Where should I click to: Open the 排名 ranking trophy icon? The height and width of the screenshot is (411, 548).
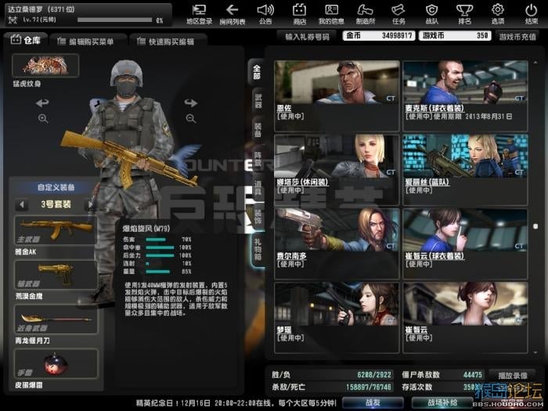click(464, 14)
